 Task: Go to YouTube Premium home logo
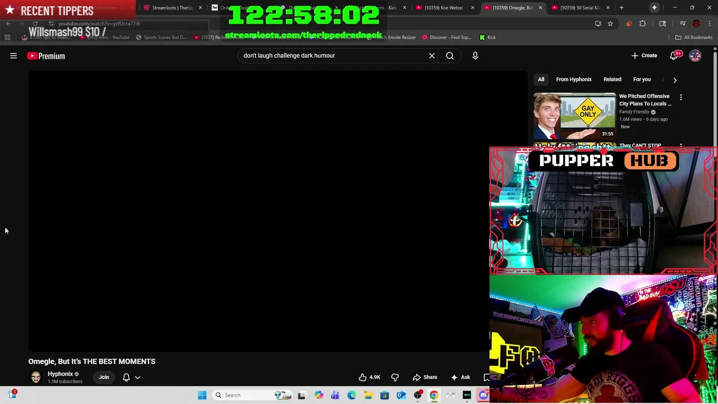[46, 56]
